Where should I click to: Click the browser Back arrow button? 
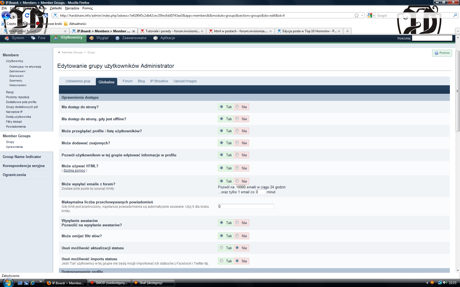pos(6,16)
